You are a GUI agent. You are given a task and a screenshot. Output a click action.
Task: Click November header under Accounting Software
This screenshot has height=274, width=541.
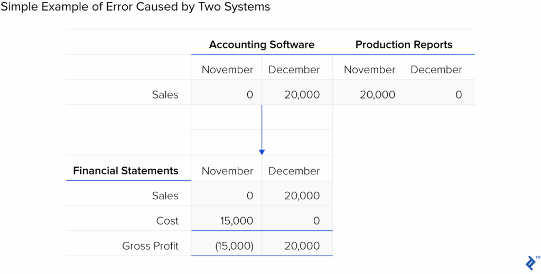click(x=227, y=70)
